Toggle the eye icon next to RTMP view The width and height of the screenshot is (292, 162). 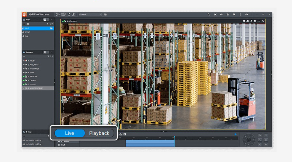[x=23, y=32]
